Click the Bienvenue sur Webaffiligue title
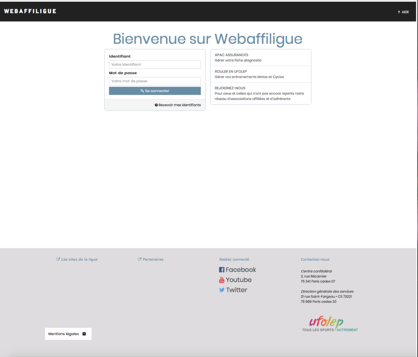The width and height of the screenshot is (418, 357). point(208,39)
